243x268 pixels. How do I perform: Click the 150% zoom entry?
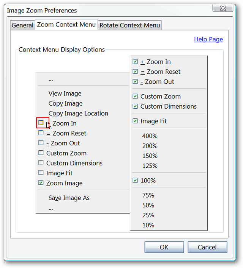[x=150, y=156]
